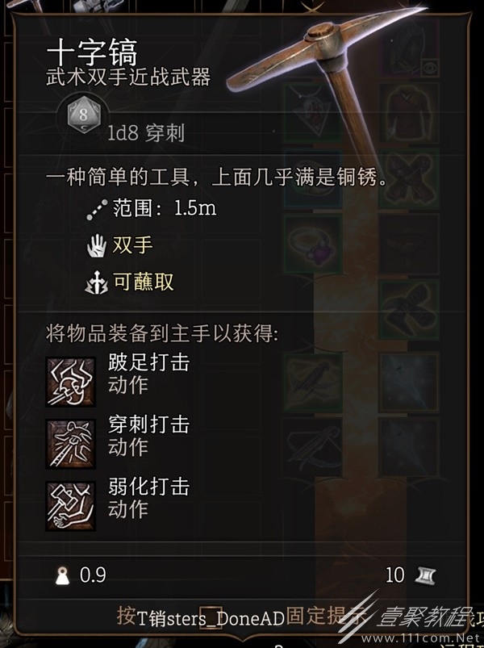This screenshot has height=648, width=484.
Task: Click the 十字镐 item title
Action: tap(92, 53)
